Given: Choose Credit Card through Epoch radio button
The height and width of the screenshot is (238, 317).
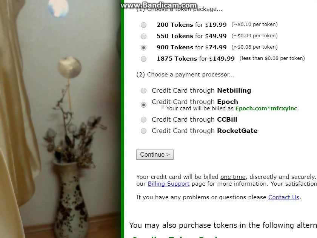Looking at the screenshot, I should tap(143, 105).
